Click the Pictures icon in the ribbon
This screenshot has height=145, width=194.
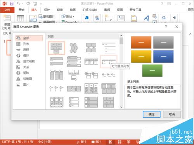[33, 19]
